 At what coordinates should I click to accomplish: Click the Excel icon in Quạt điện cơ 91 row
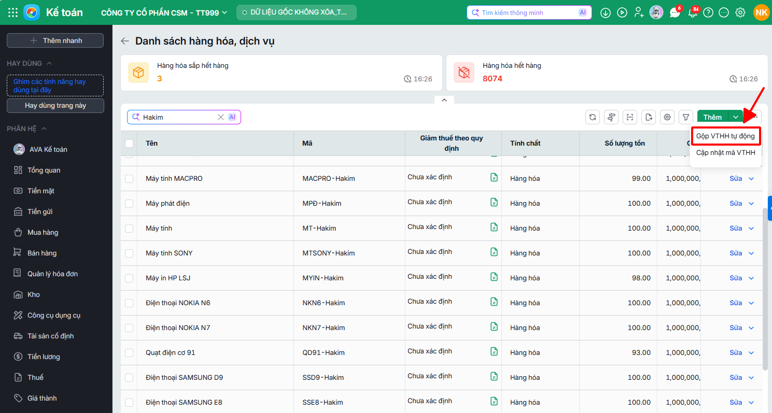494,351
